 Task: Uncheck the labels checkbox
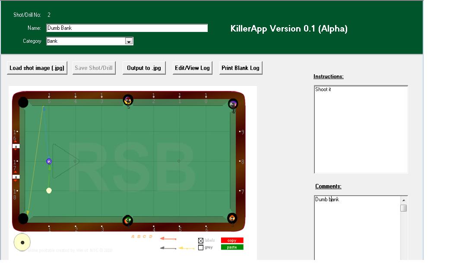tap(201, 241)
